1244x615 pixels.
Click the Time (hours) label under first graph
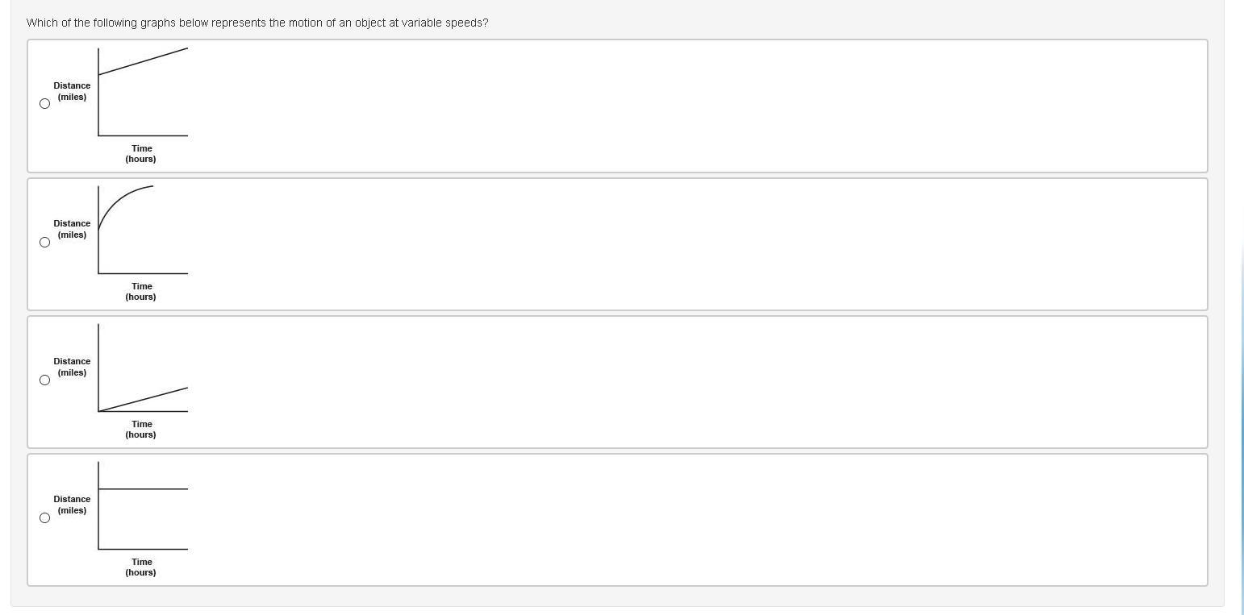(x=141, y=153)
